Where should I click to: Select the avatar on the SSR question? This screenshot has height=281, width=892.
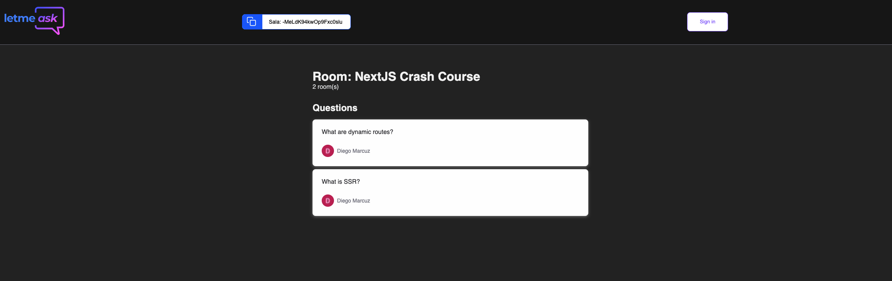(328, 201)
